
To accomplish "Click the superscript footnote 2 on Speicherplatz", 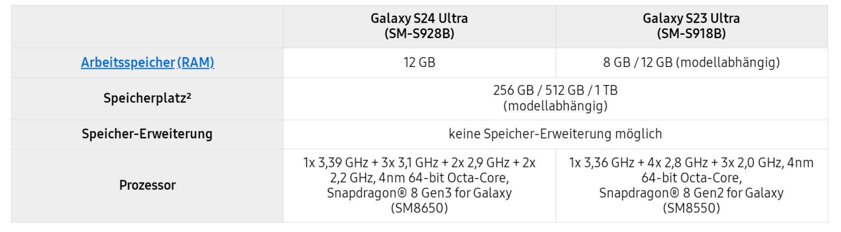I will tap(189, 95).
